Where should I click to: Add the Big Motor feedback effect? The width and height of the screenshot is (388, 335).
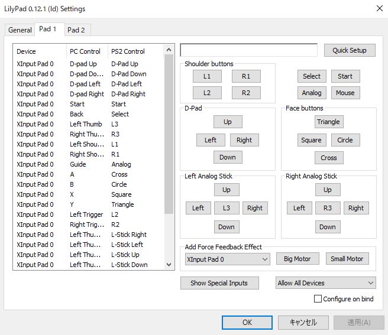297,259
